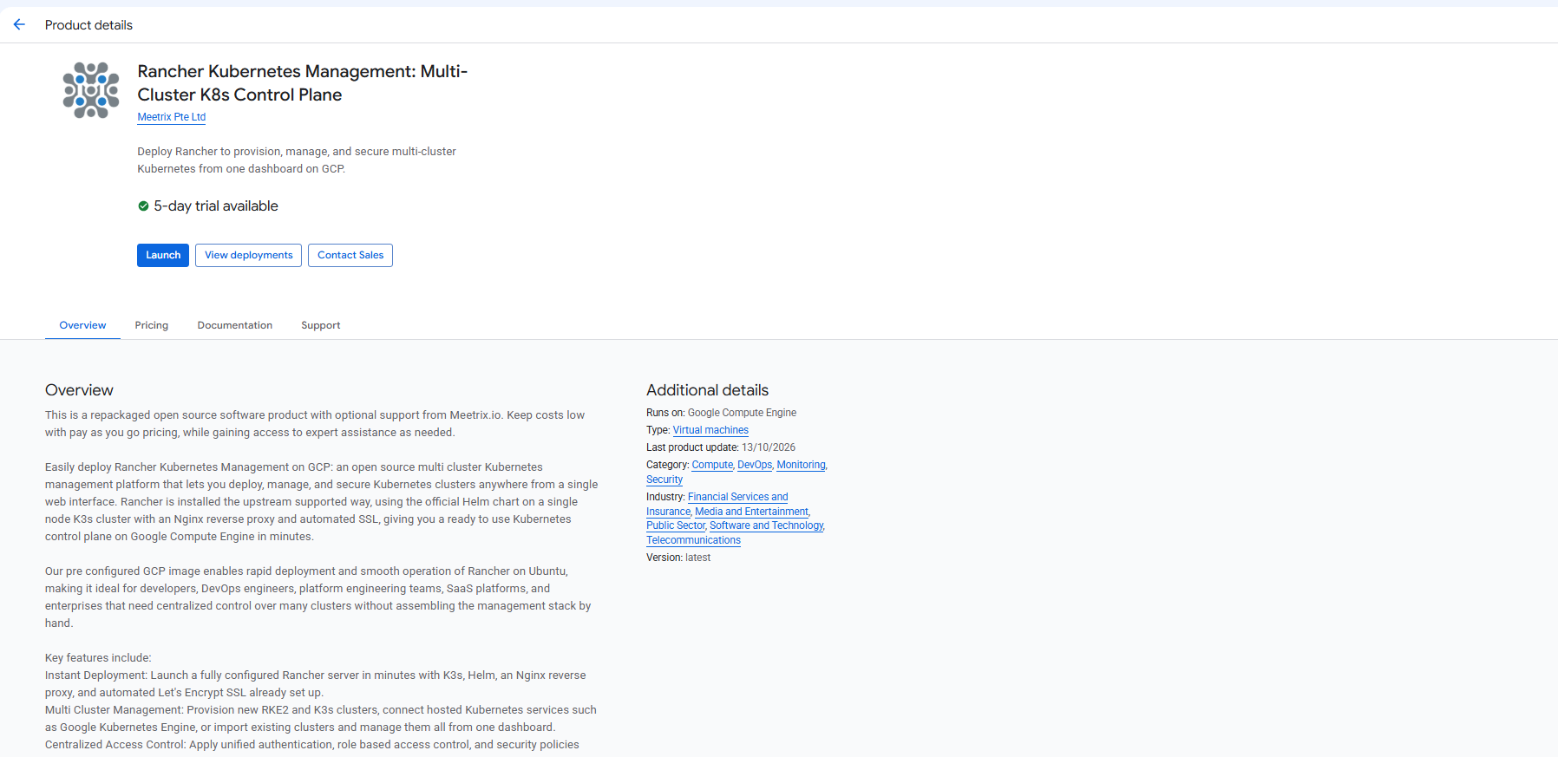Click the '5-day trial available' text
The image size is (1558, 757).
[x=216, y=206]
